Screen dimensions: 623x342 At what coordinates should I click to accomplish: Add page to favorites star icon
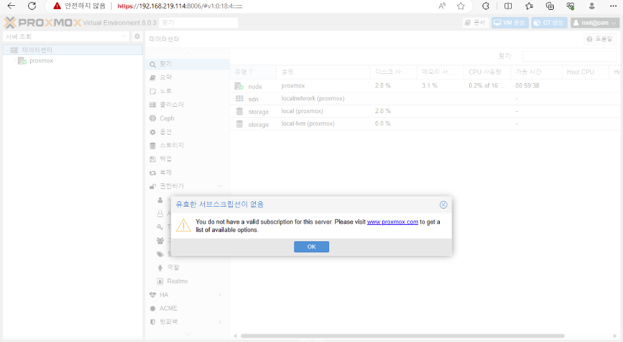[x=461, y=6]
